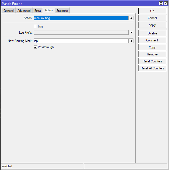The width and height of the screenshot is (169, 170).
Task: Click the Reset Counters button
Action: 152,61
